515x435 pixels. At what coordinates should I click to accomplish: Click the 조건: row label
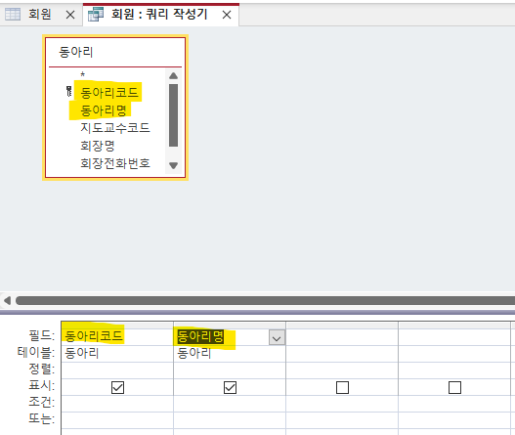[41, 402]
